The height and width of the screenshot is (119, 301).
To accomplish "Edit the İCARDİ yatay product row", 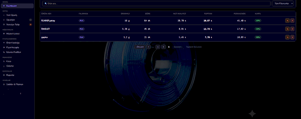I will coord(287,21).
